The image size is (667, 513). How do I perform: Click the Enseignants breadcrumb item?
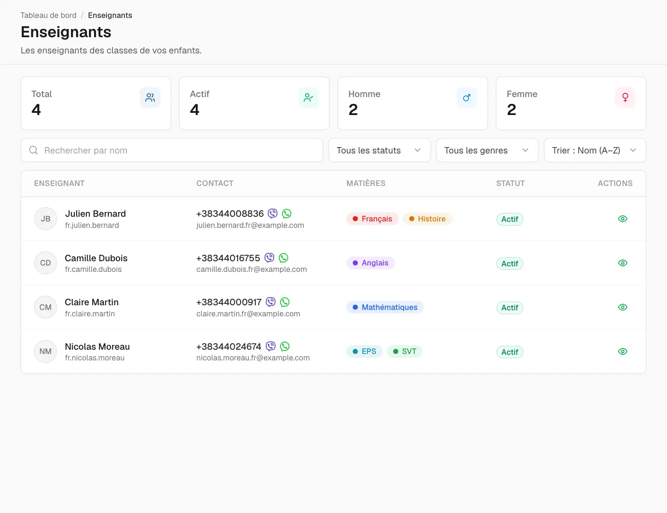coord(110,15)
